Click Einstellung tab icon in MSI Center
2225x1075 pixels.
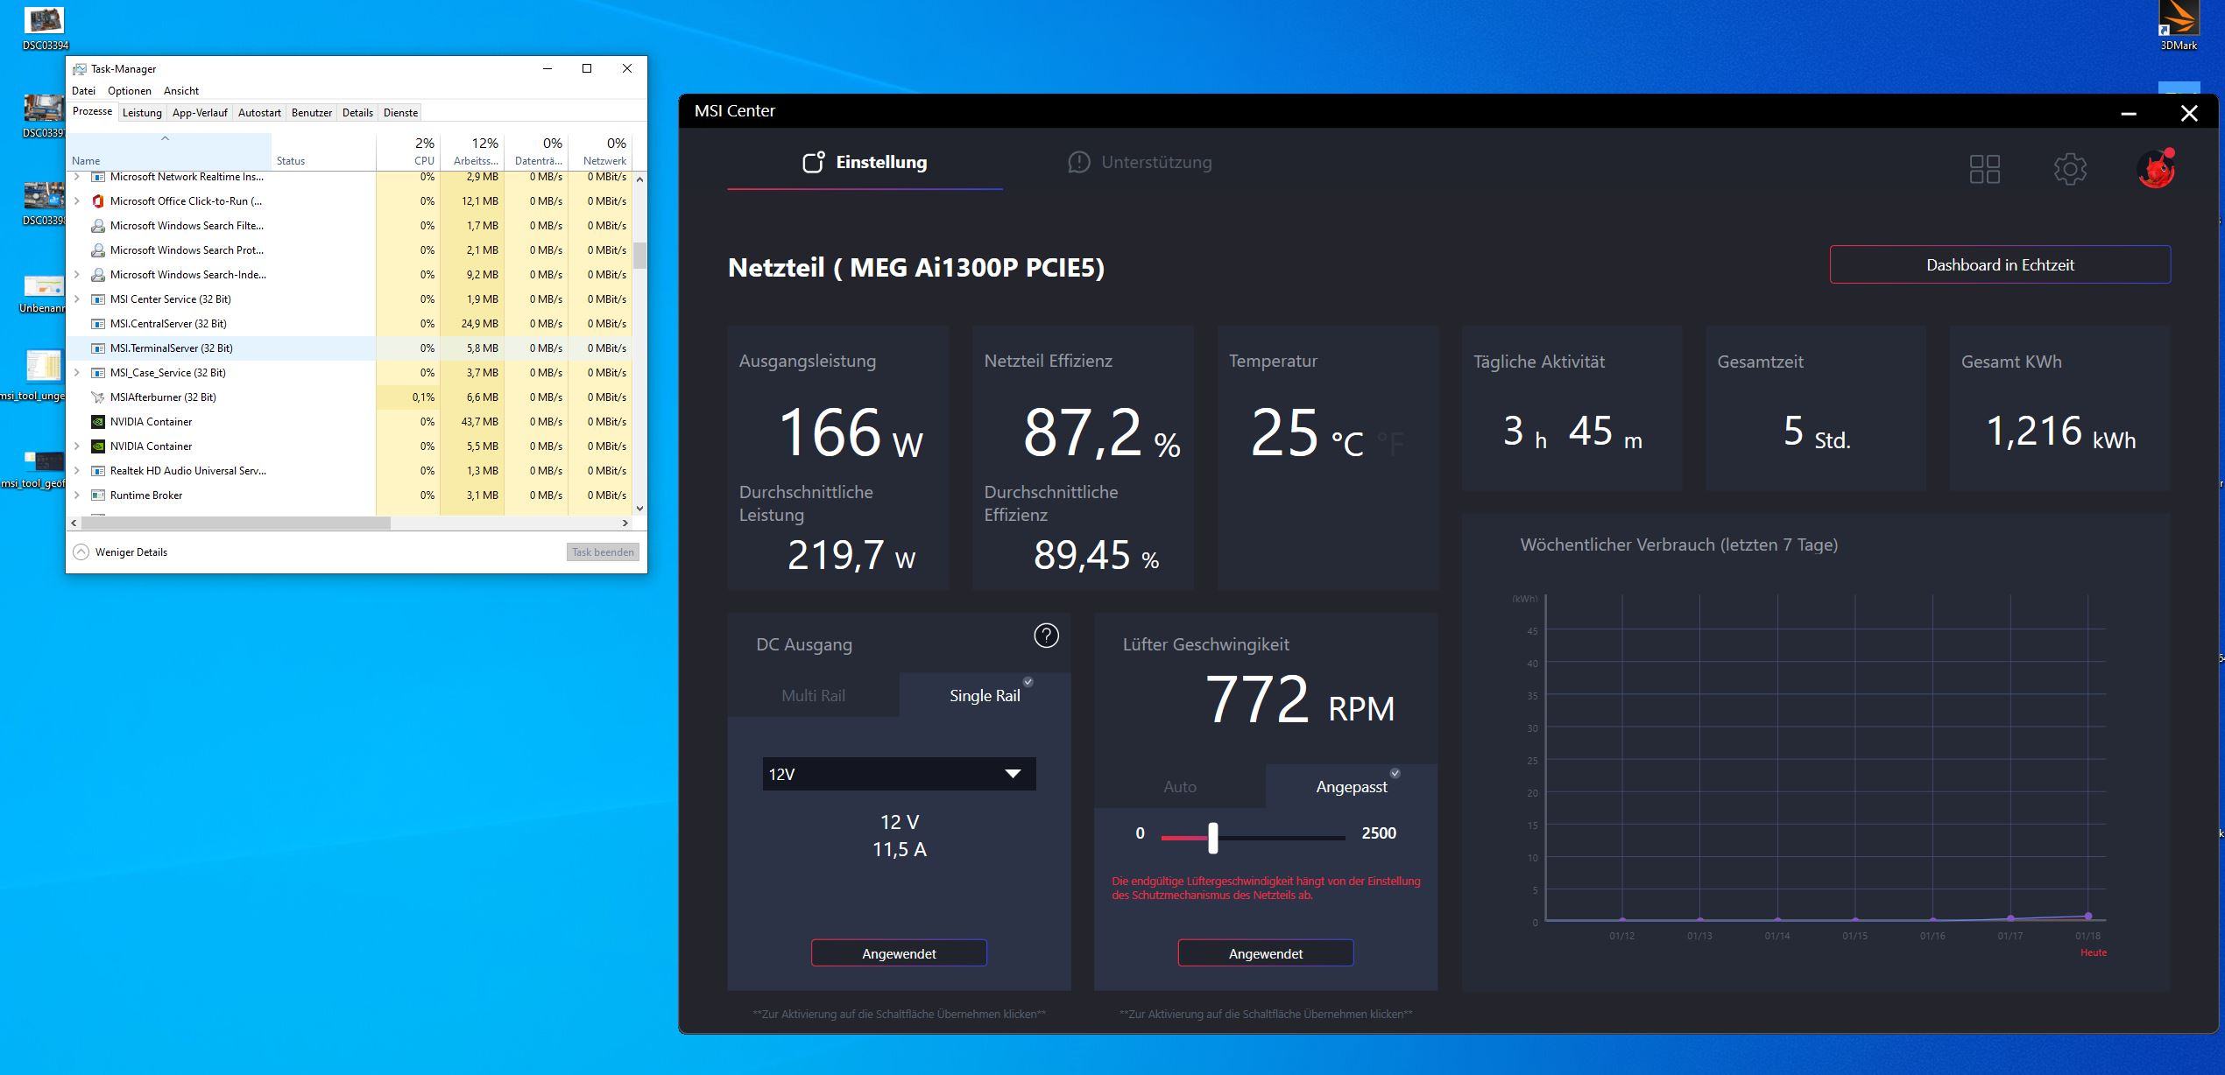click(813, 162)
